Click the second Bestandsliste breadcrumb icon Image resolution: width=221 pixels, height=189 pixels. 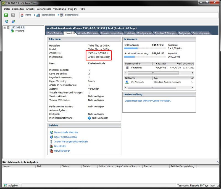[62, 15]
